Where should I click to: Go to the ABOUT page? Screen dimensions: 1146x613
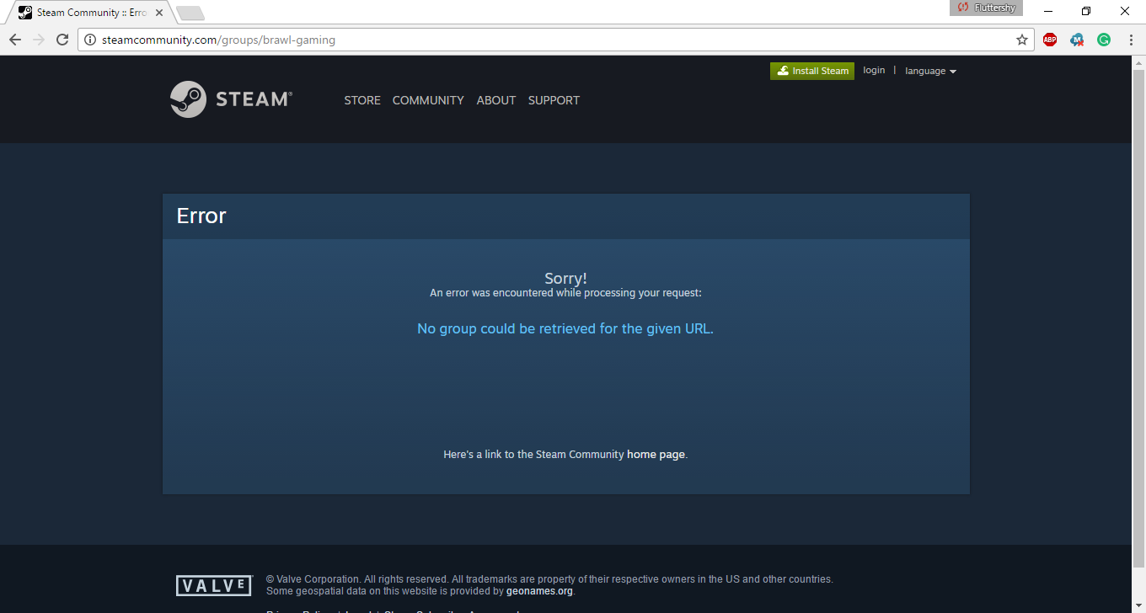[x=495, y=100]
